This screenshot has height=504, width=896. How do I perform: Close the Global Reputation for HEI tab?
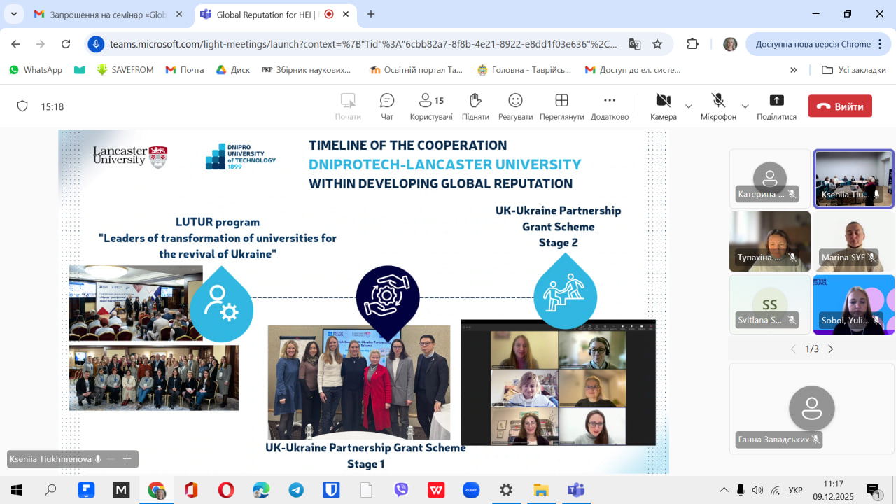click(x=345, y=14)
